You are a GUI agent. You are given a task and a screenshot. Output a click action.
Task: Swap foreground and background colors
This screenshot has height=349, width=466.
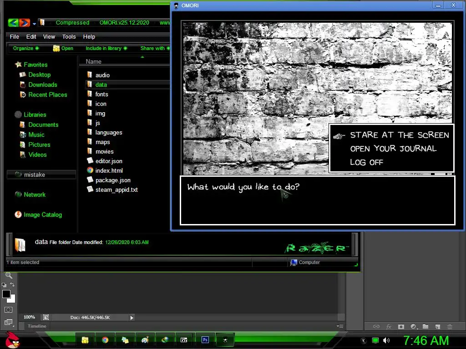tap(12, 284)
